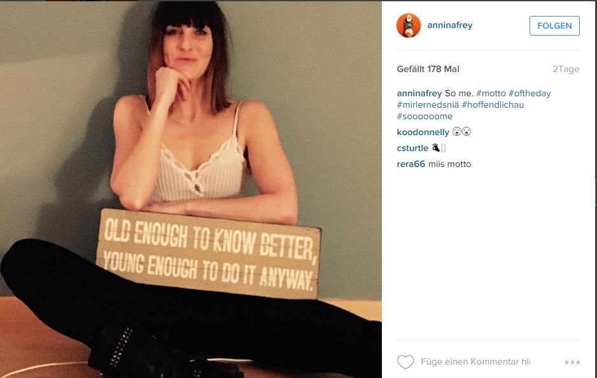Visit koodonnelly's profile from comment
The width and height of the screenshot is (597, 378).
coord(423,132)
